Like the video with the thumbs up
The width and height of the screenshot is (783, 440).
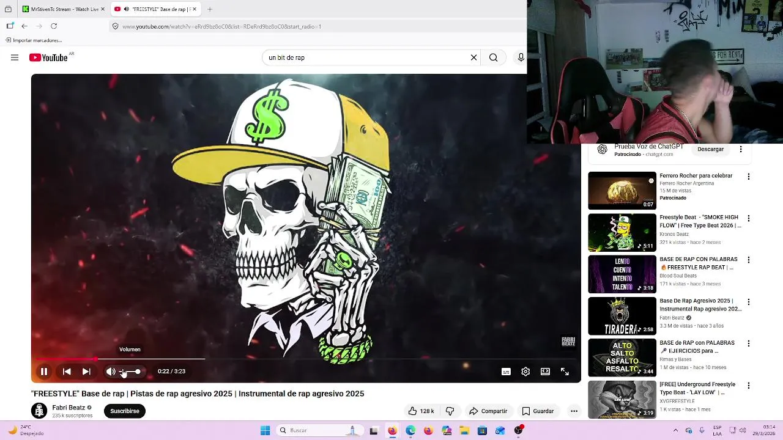pos(421,411)
